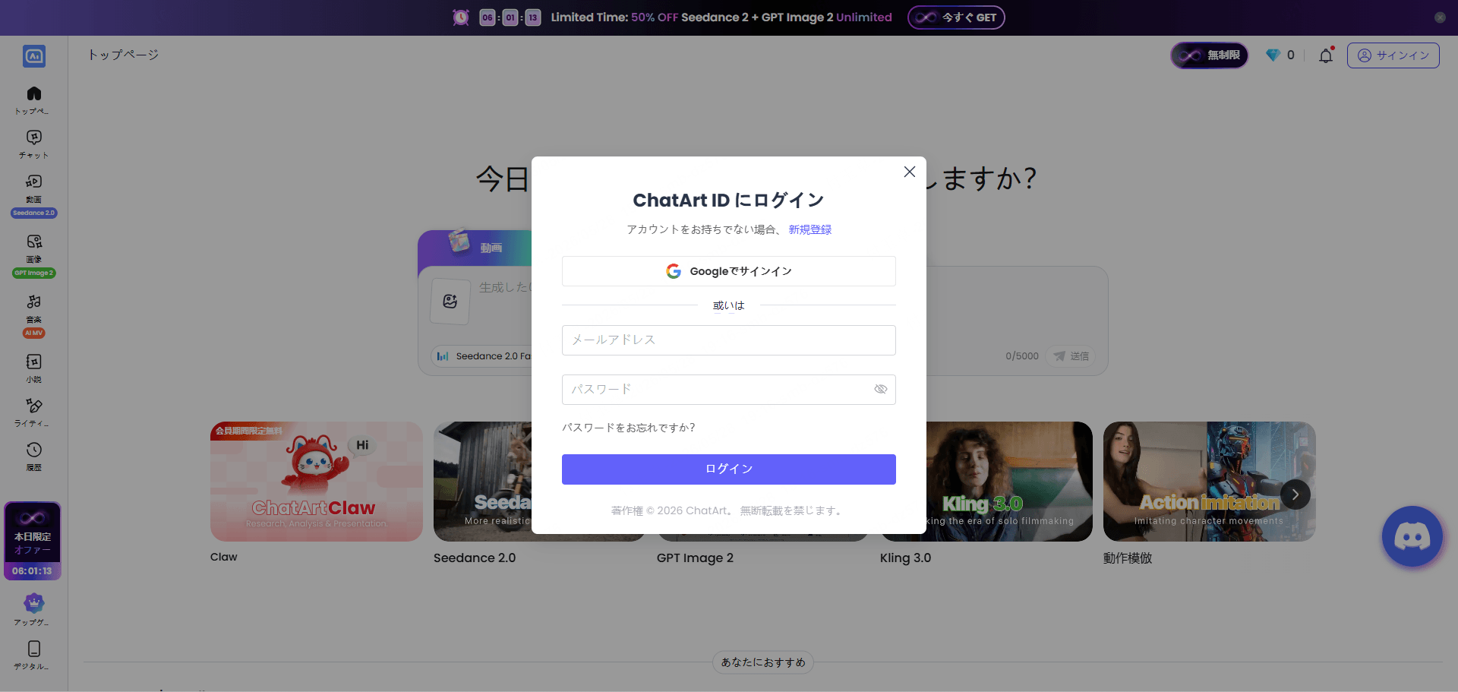Click the トップページ breadcrumb title

[123, 55]
